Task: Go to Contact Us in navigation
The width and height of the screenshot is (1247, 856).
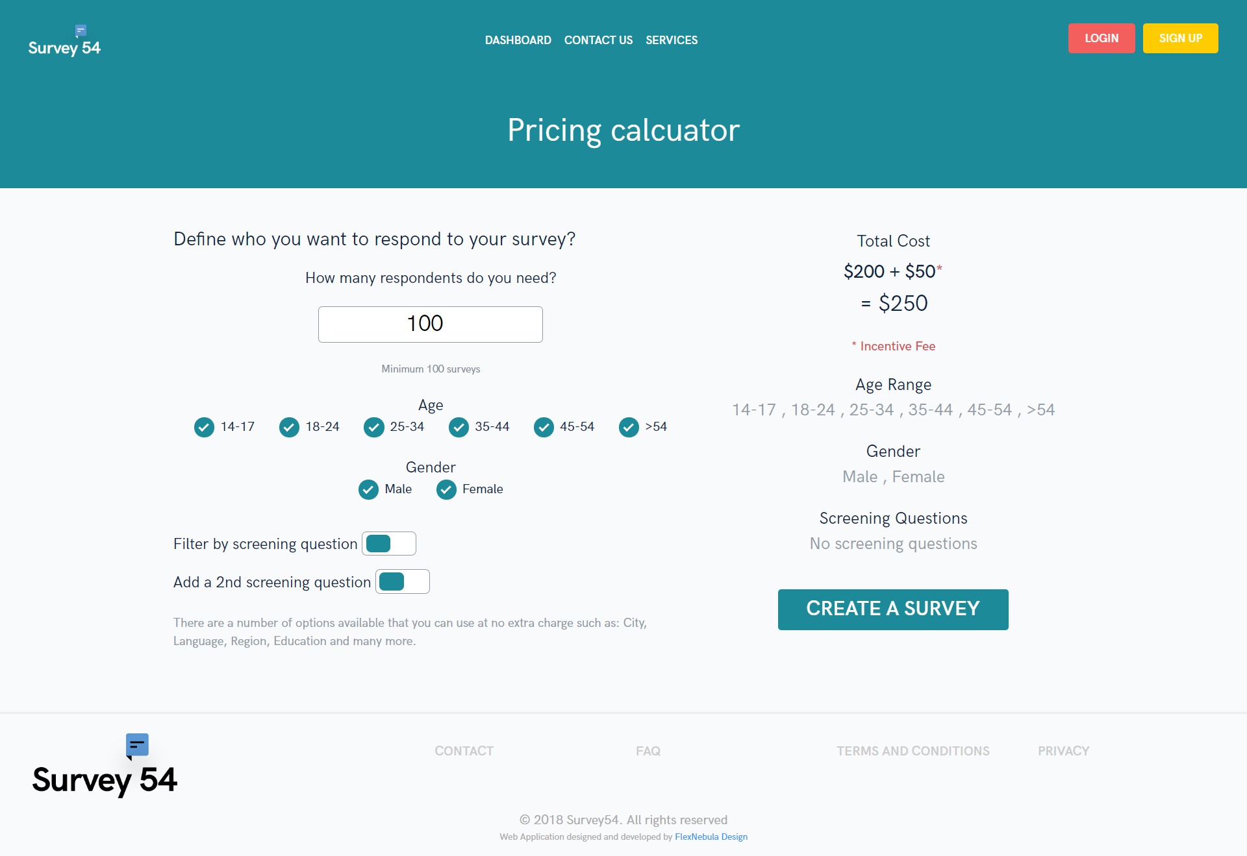Action: [598, 40]
